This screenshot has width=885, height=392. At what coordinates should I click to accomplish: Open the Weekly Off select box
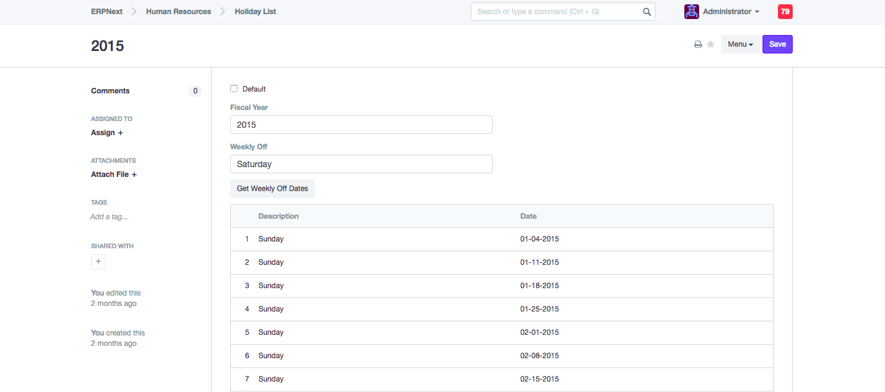361,164
